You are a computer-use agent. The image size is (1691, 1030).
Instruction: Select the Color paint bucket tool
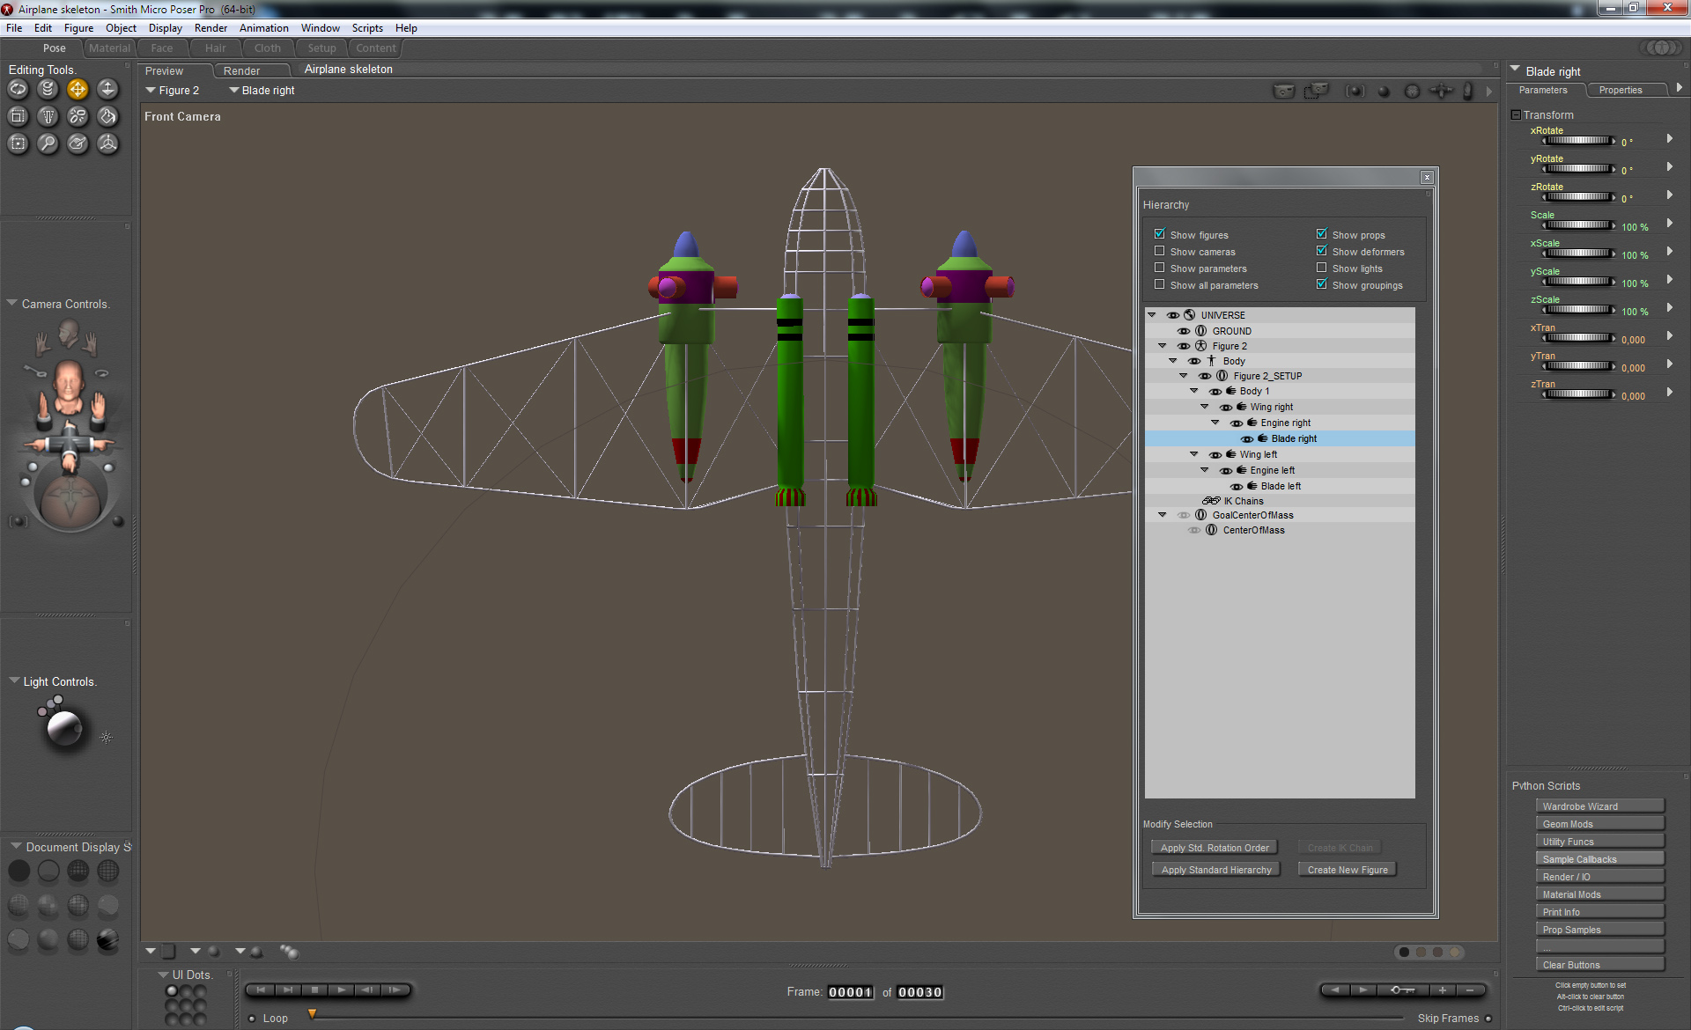107,116
